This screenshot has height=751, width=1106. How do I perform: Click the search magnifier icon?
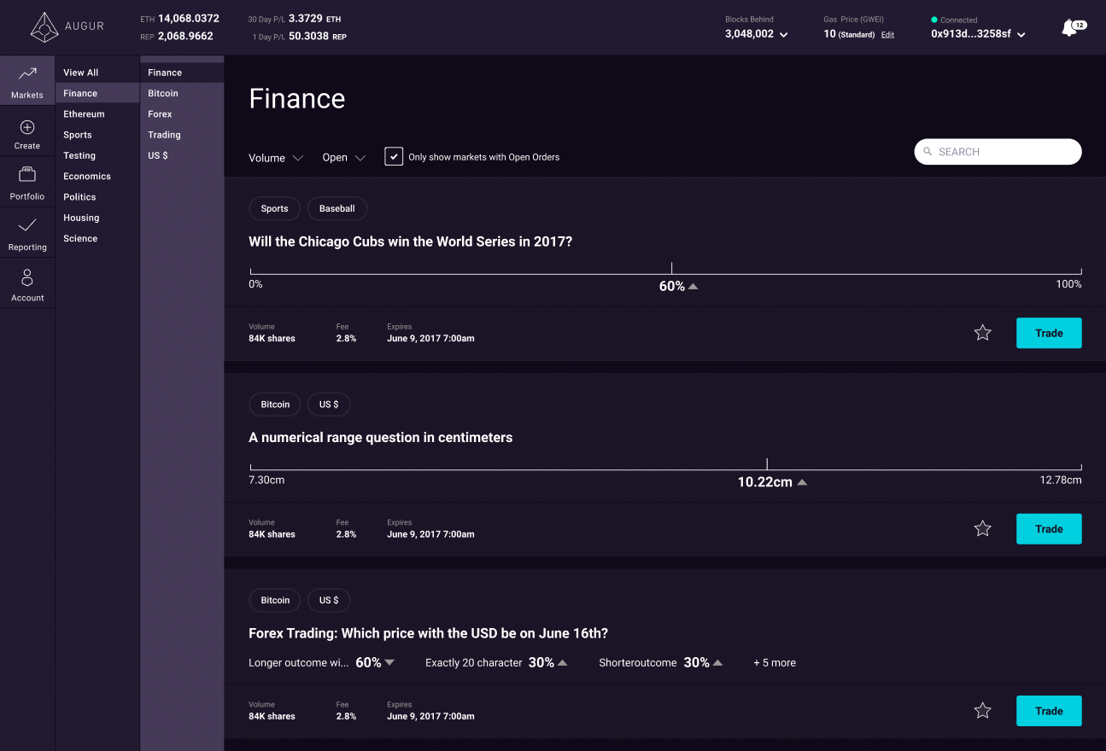coord(929,151)
